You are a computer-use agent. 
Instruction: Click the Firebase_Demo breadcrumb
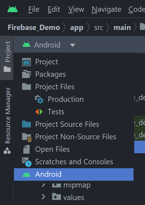[x=34, y=28]
